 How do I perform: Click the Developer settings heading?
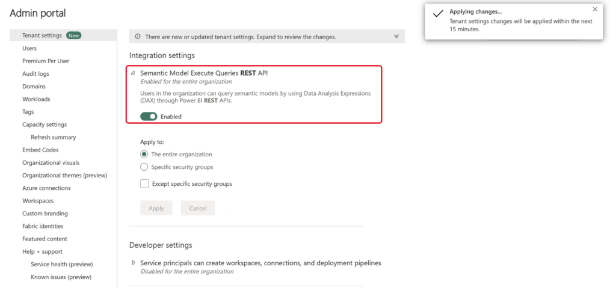161,245
